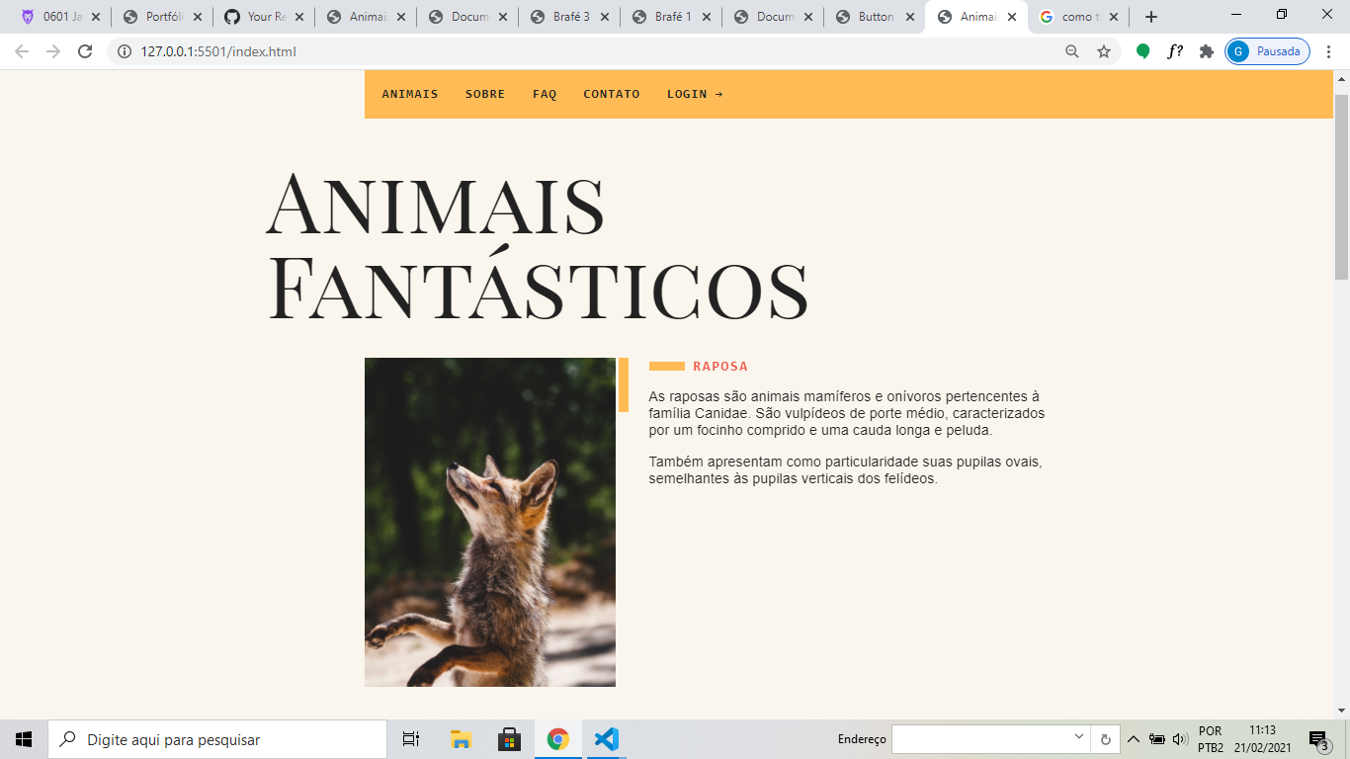Open a new browser tab
1350x759 pixels.
point(1150,17)
